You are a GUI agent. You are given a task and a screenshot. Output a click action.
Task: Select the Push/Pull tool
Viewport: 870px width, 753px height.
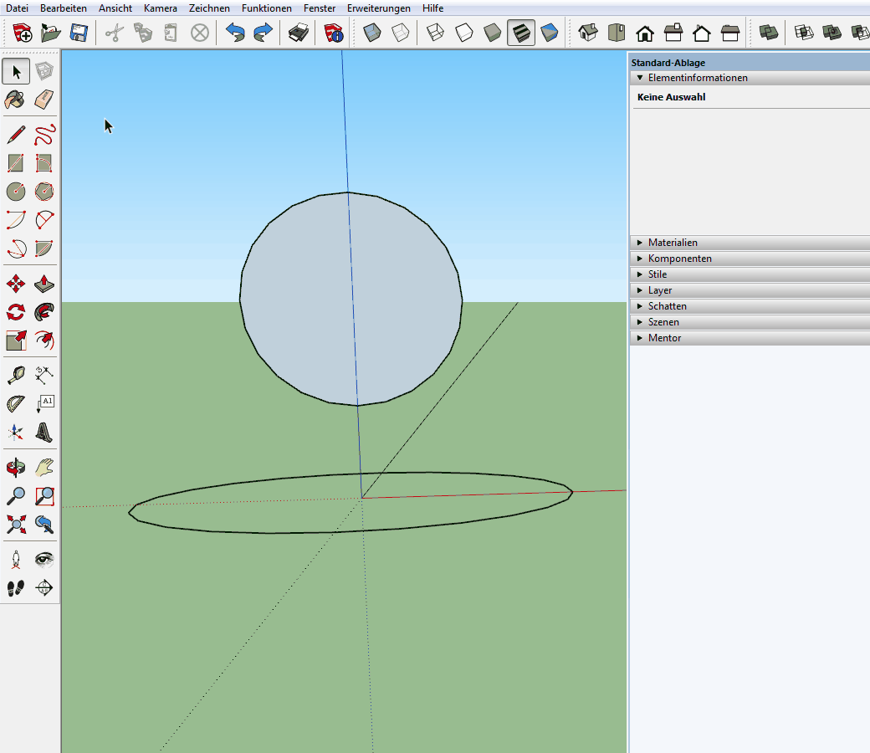44,284
